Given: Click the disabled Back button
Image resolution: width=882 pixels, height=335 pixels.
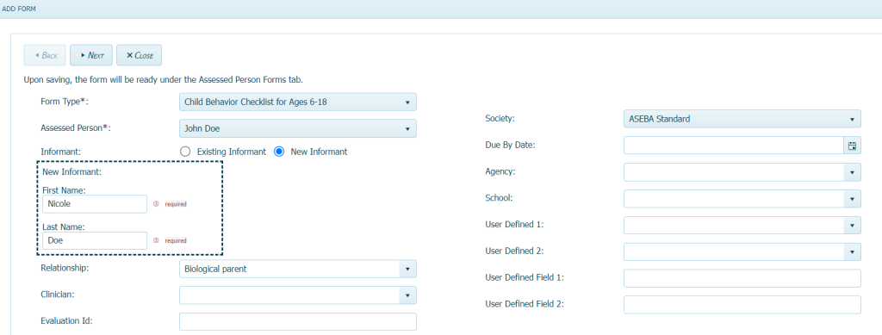Looking at the screenshot, I should coord(45,55).
